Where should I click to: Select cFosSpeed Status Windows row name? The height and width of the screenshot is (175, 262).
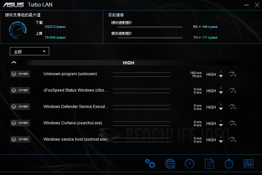click(76, 90)
